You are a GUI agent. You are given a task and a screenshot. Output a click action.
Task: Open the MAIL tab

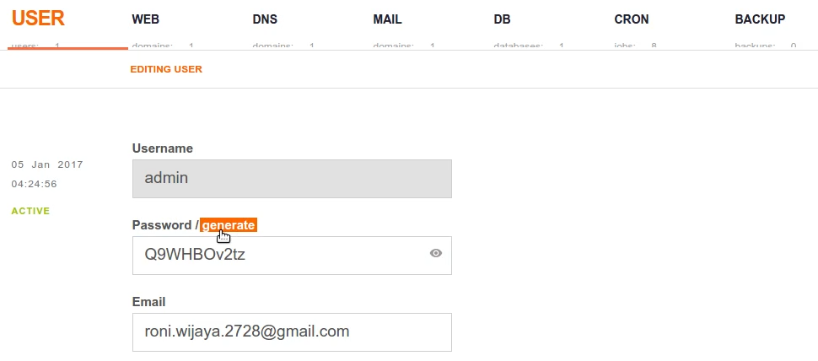pyautogui.click(x=387, y=19)
